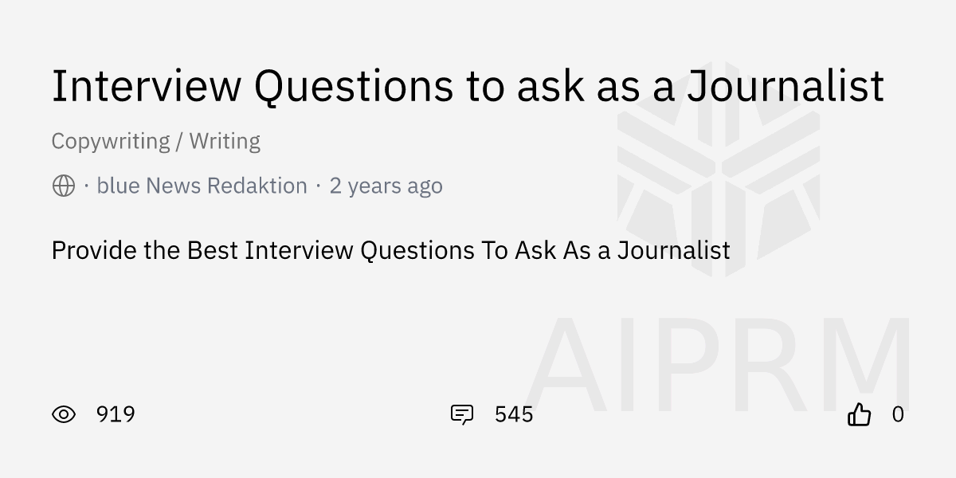Click the 0 likes count

point(898,414)
